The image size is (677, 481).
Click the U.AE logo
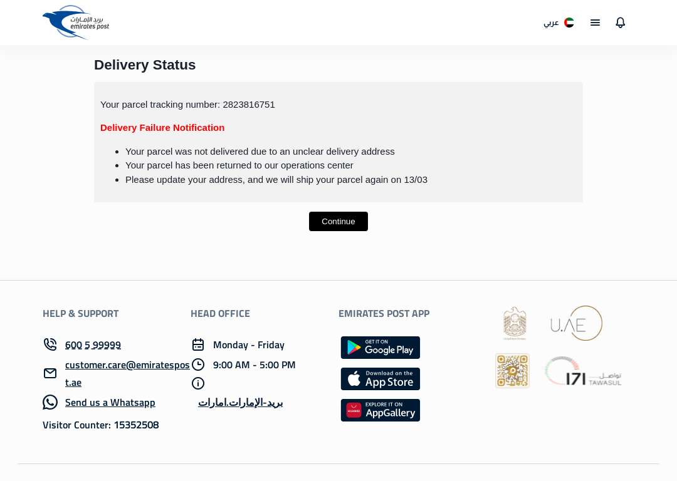click(576, 323)
